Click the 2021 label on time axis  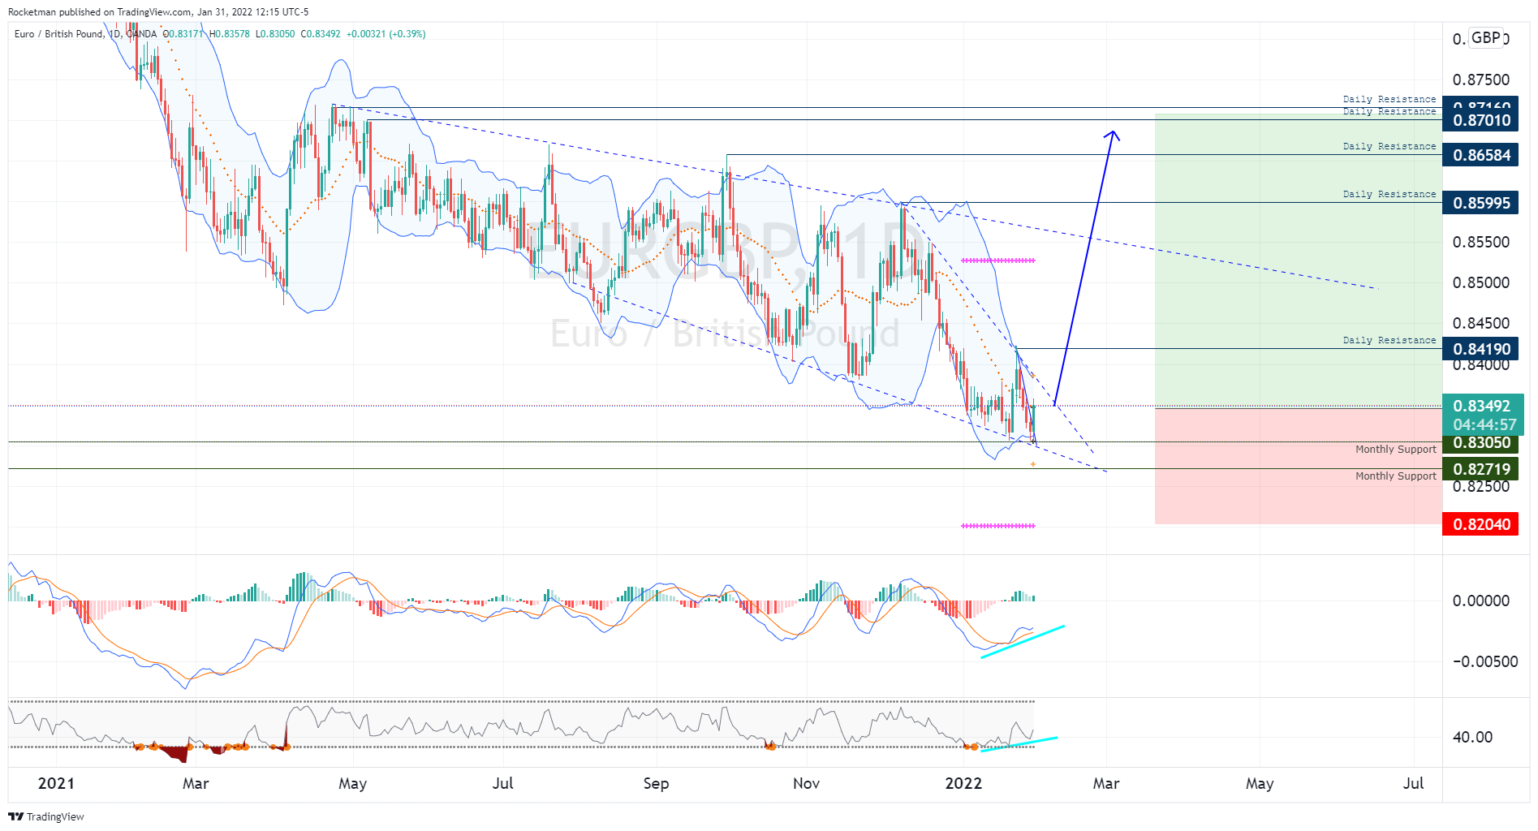point(56,783)
